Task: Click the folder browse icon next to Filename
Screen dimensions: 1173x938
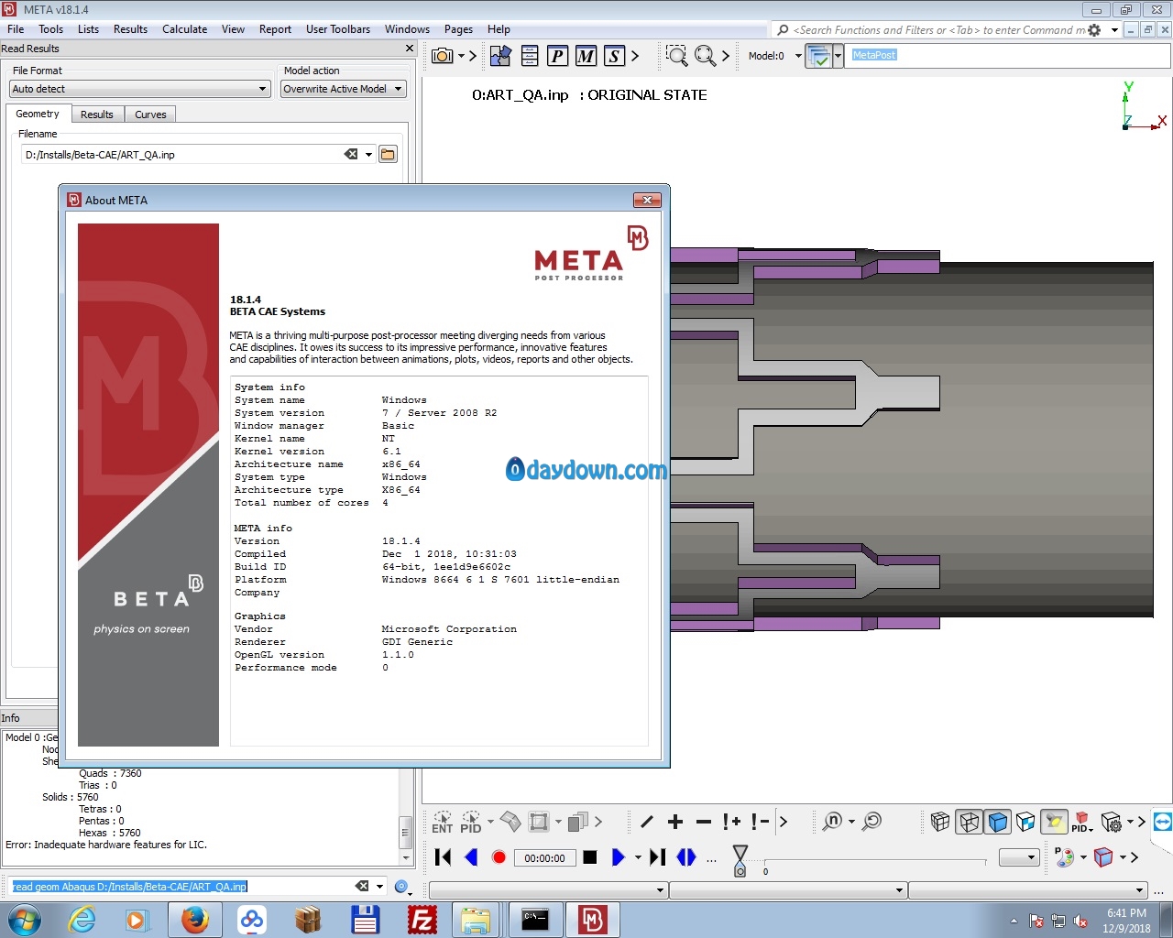Action: pyautogui.click(x=389, y=154)
